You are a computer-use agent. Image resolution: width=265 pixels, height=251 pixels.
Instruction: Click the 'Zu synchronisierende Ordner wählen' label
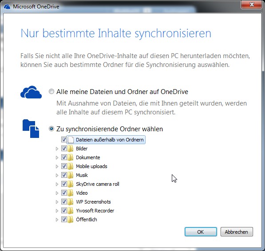(110, 129)
